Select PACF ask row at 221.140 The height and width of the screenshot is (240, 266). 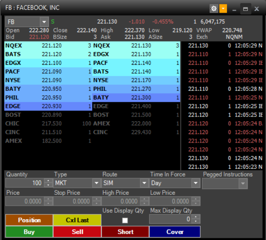136,63
